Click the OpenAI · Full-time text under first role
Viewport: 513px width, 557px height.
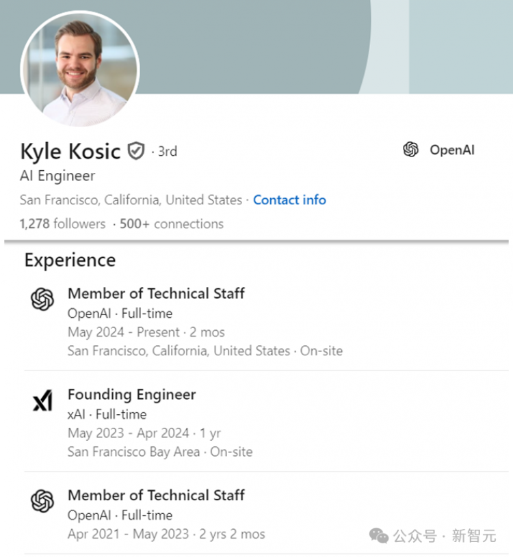(120, 313)
